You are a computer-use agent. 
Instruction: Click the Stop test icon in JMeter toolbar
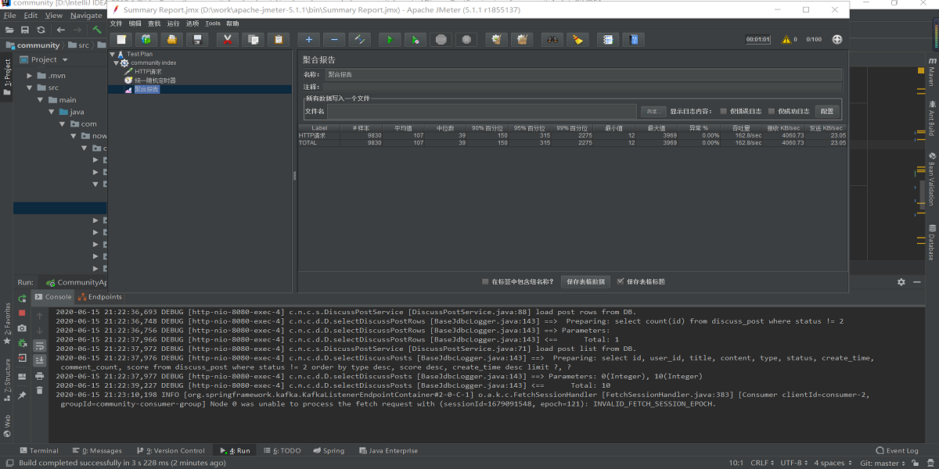[441, 39]
